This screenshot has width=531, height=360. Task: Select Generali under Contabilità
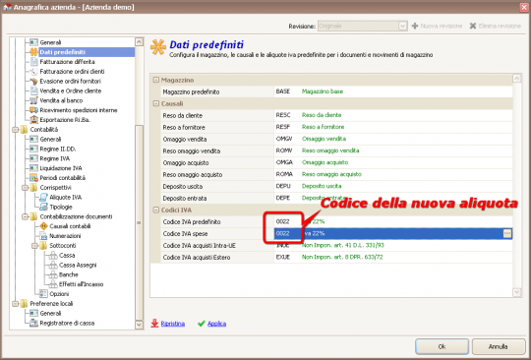(50, 140)
